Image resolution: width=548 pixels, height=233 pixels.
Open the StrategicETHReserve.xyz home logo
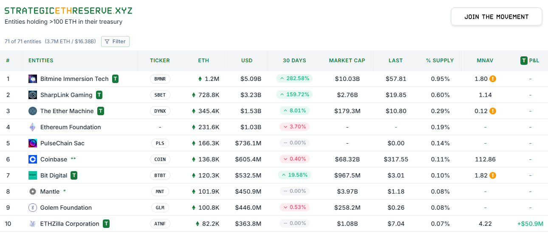pyautogui.click(x=68, y=11)
